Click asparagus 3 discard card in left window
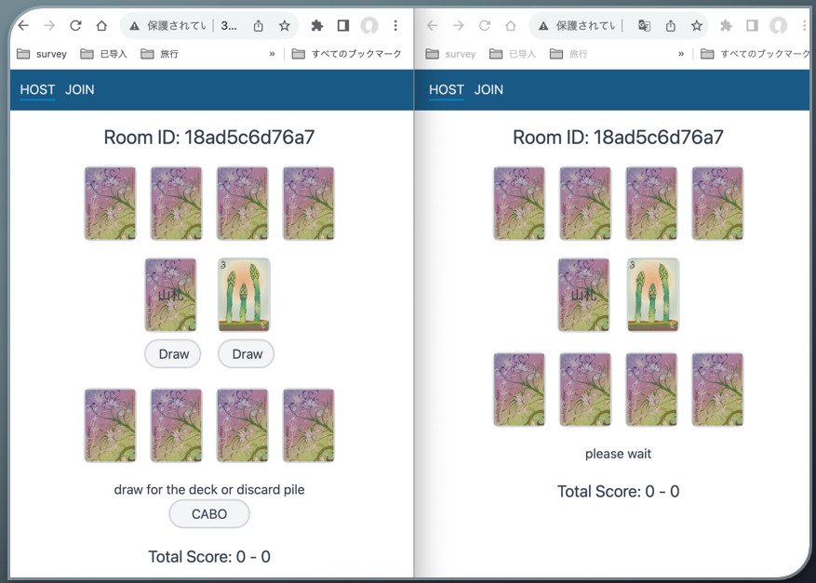Viewport: 816px width, 583px height. [244, 295]
